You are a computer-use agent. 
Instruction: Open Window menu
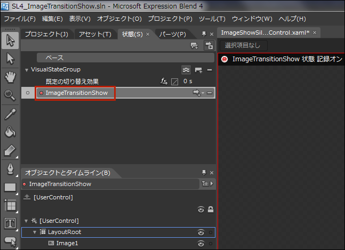(x=252, y=19)
